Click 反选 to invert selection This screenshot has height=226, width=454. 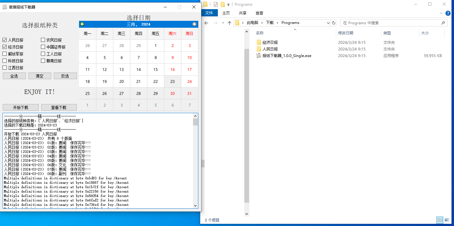coord(65,76)
